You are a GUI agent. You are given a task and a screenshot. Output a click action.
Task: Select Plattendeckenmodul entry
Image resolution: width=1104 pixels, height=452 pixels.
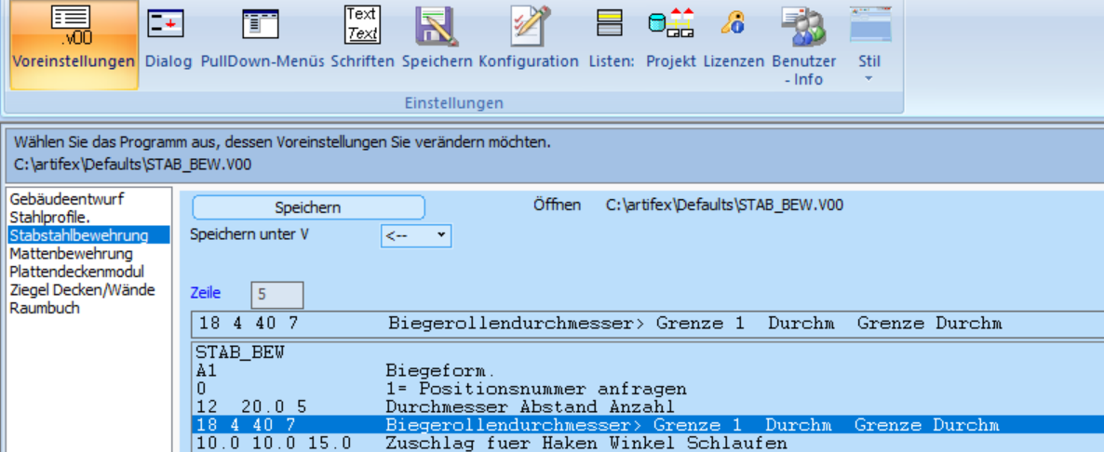(76, 272)
